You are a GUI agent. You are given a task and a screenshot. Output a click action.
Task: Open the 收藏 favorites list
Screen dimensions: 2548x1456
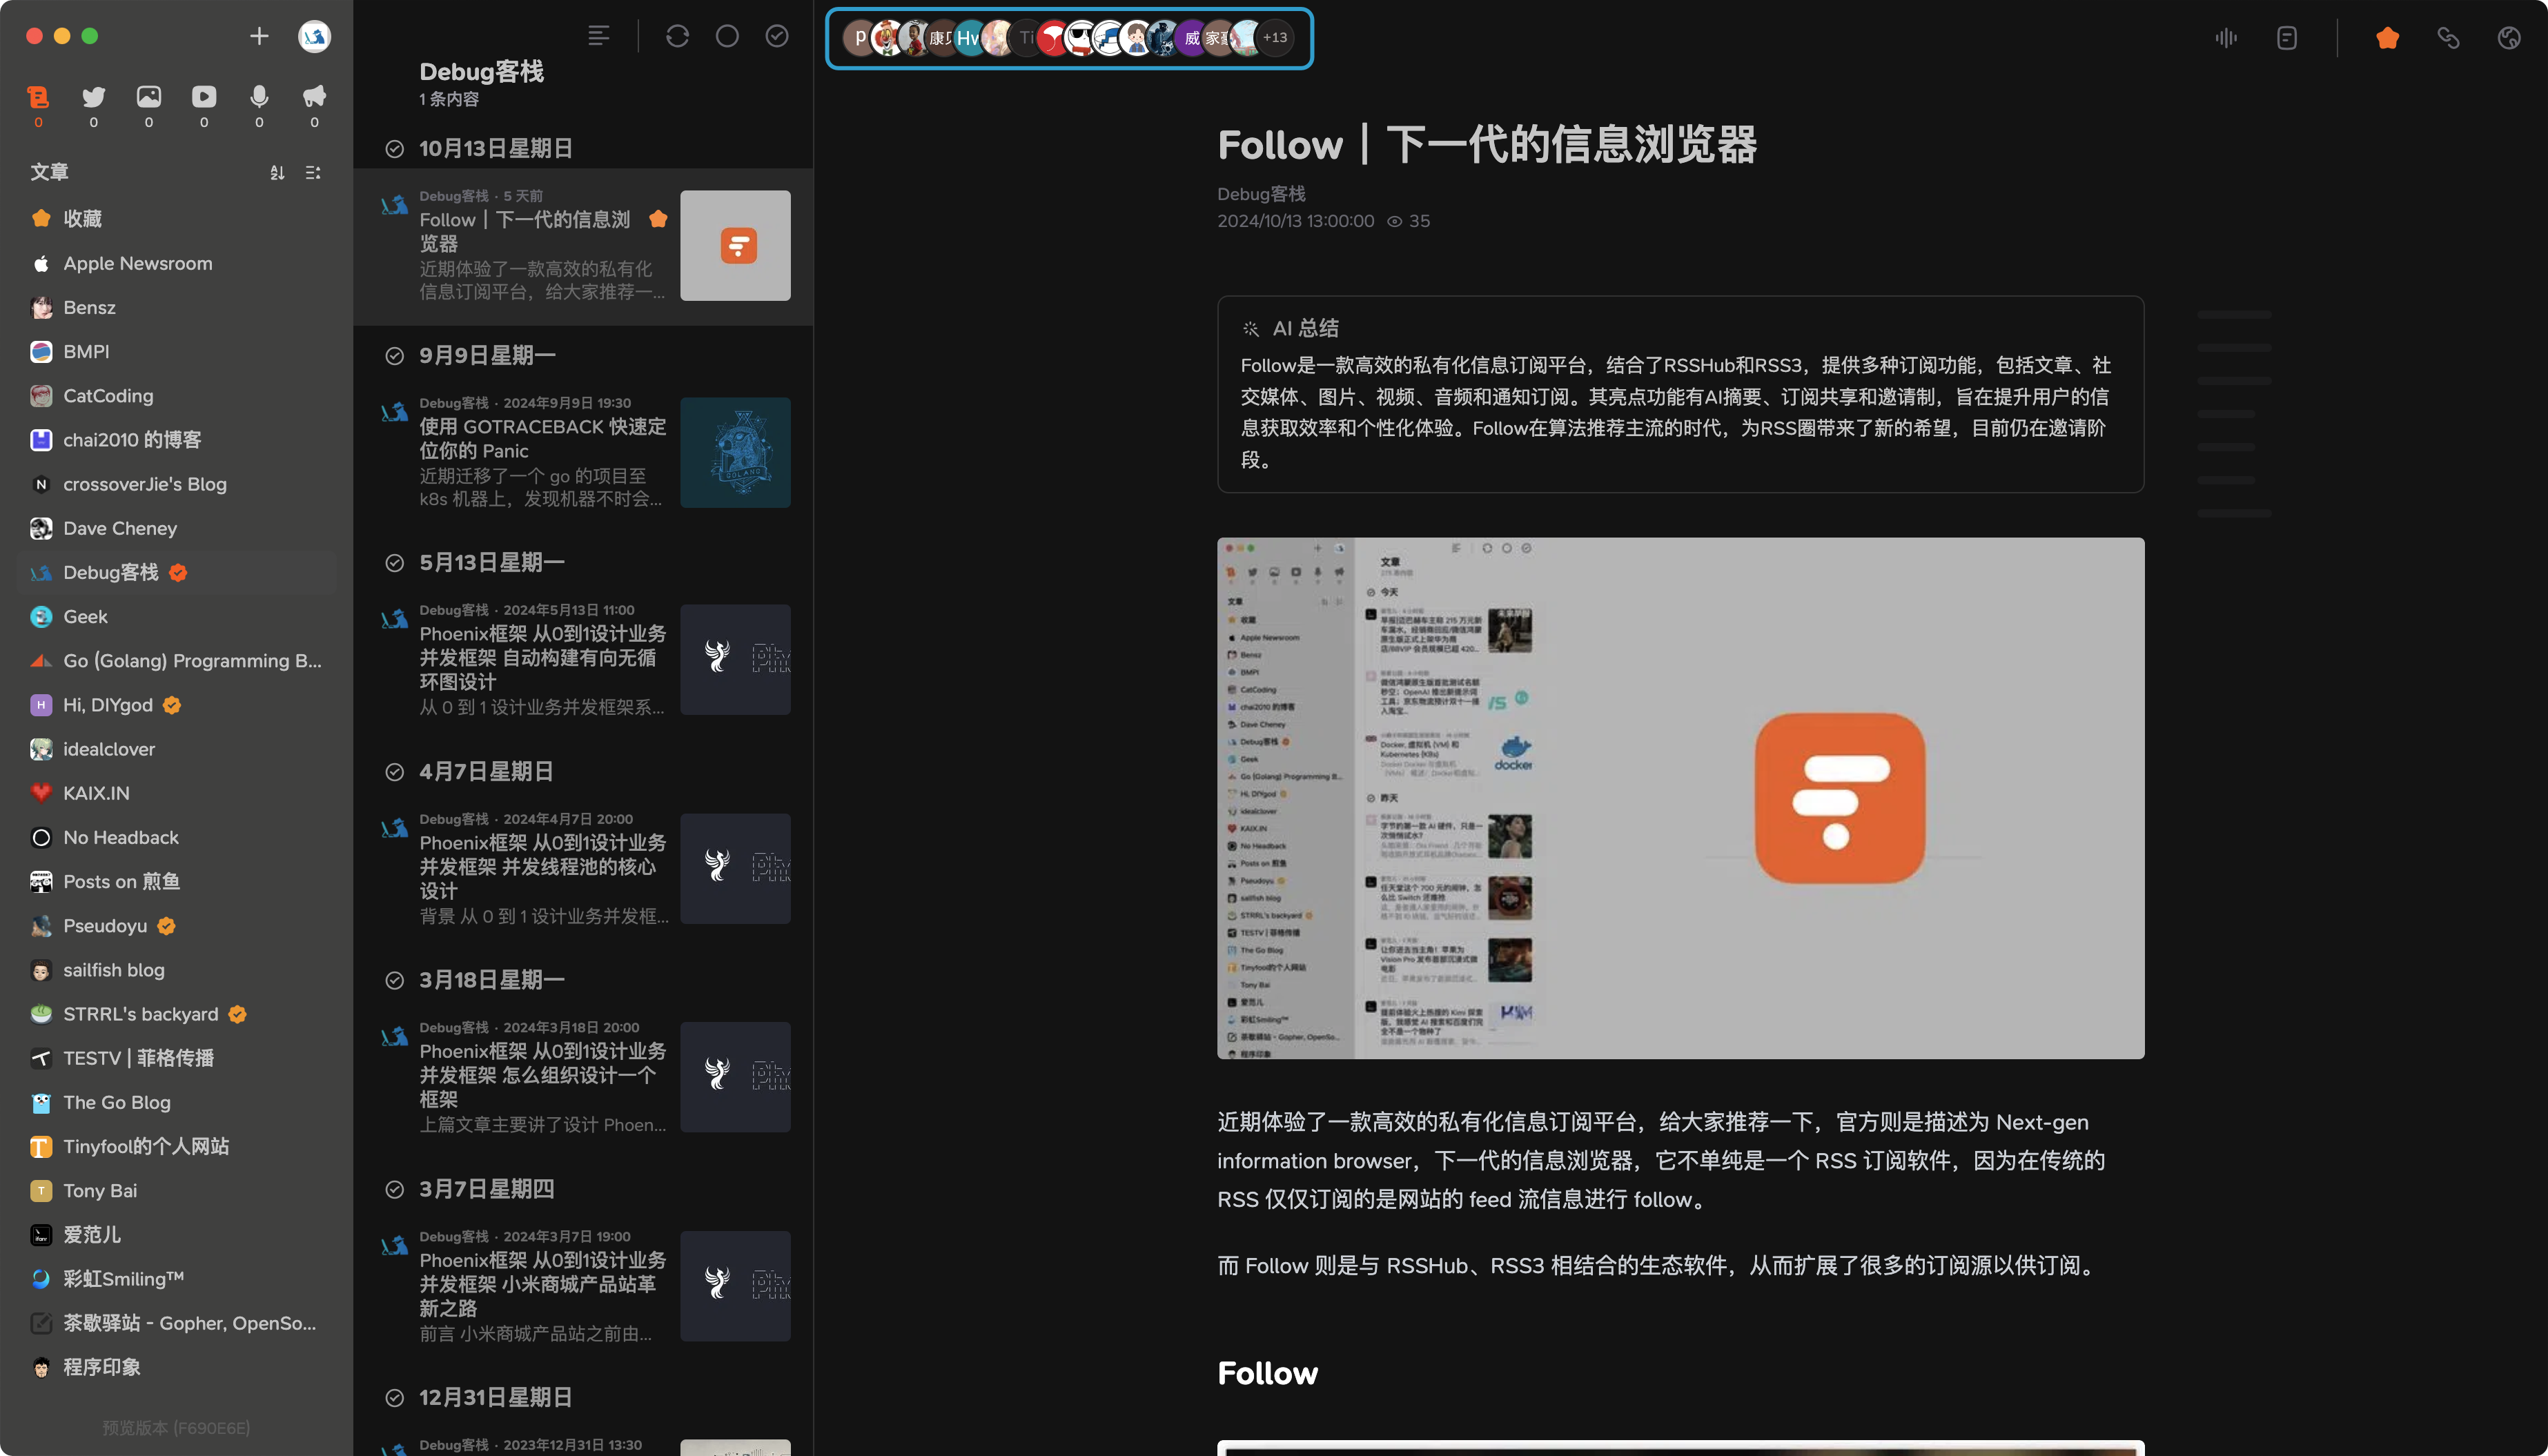(82, 219)
